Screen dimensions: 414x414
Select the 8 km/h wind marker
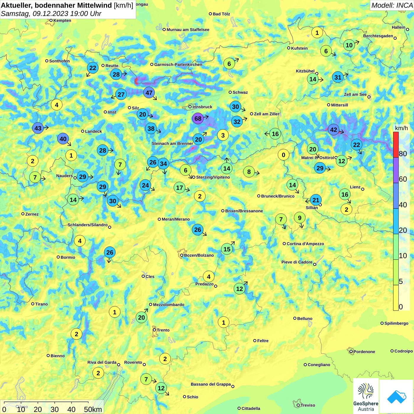(249, 172)
